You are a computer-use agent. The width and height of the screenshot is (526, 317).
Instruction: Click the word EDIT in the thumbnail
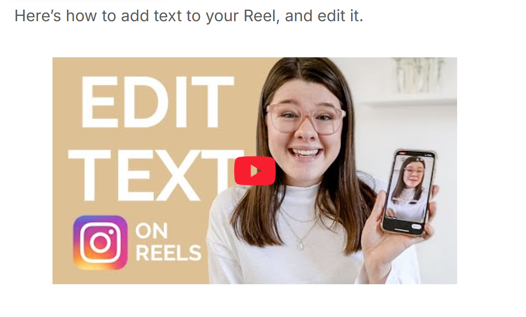coord(158,103)
